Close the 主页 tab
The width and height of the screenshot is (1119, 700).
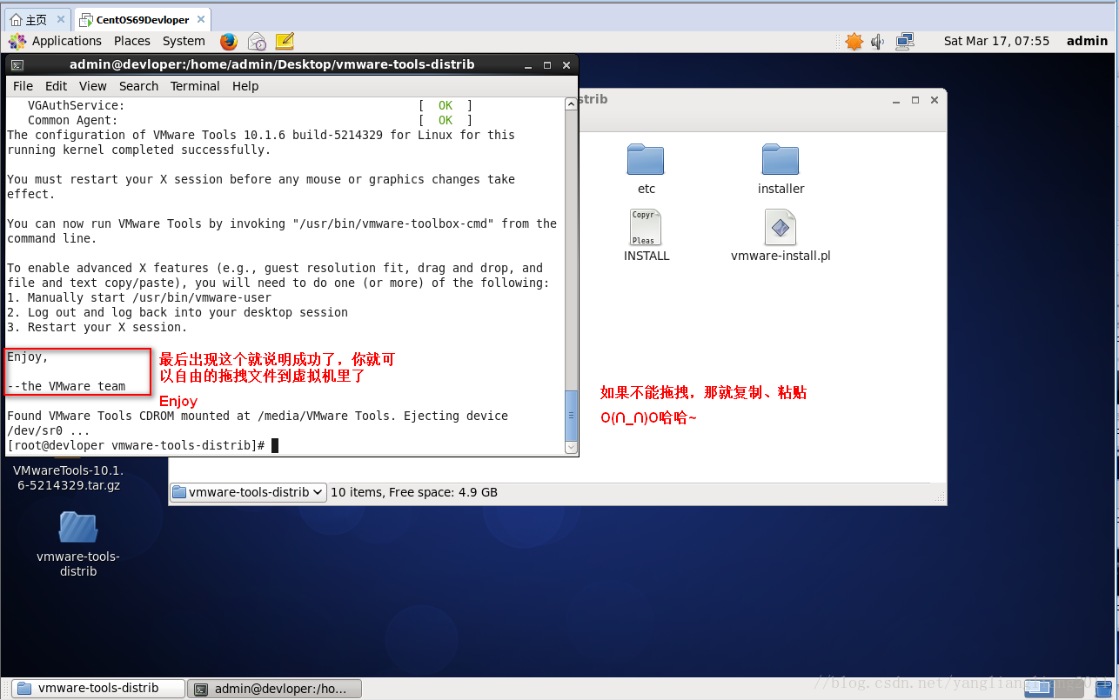coord(61,20)
